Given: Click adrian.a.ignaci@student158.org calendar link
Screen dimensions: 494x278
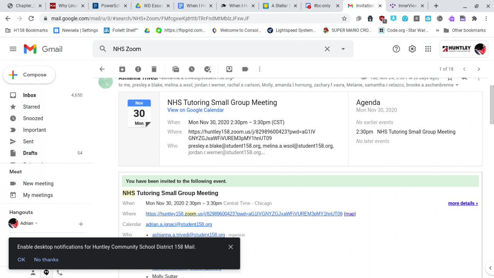Looking at the screenshot, I should tap(179, 224).
